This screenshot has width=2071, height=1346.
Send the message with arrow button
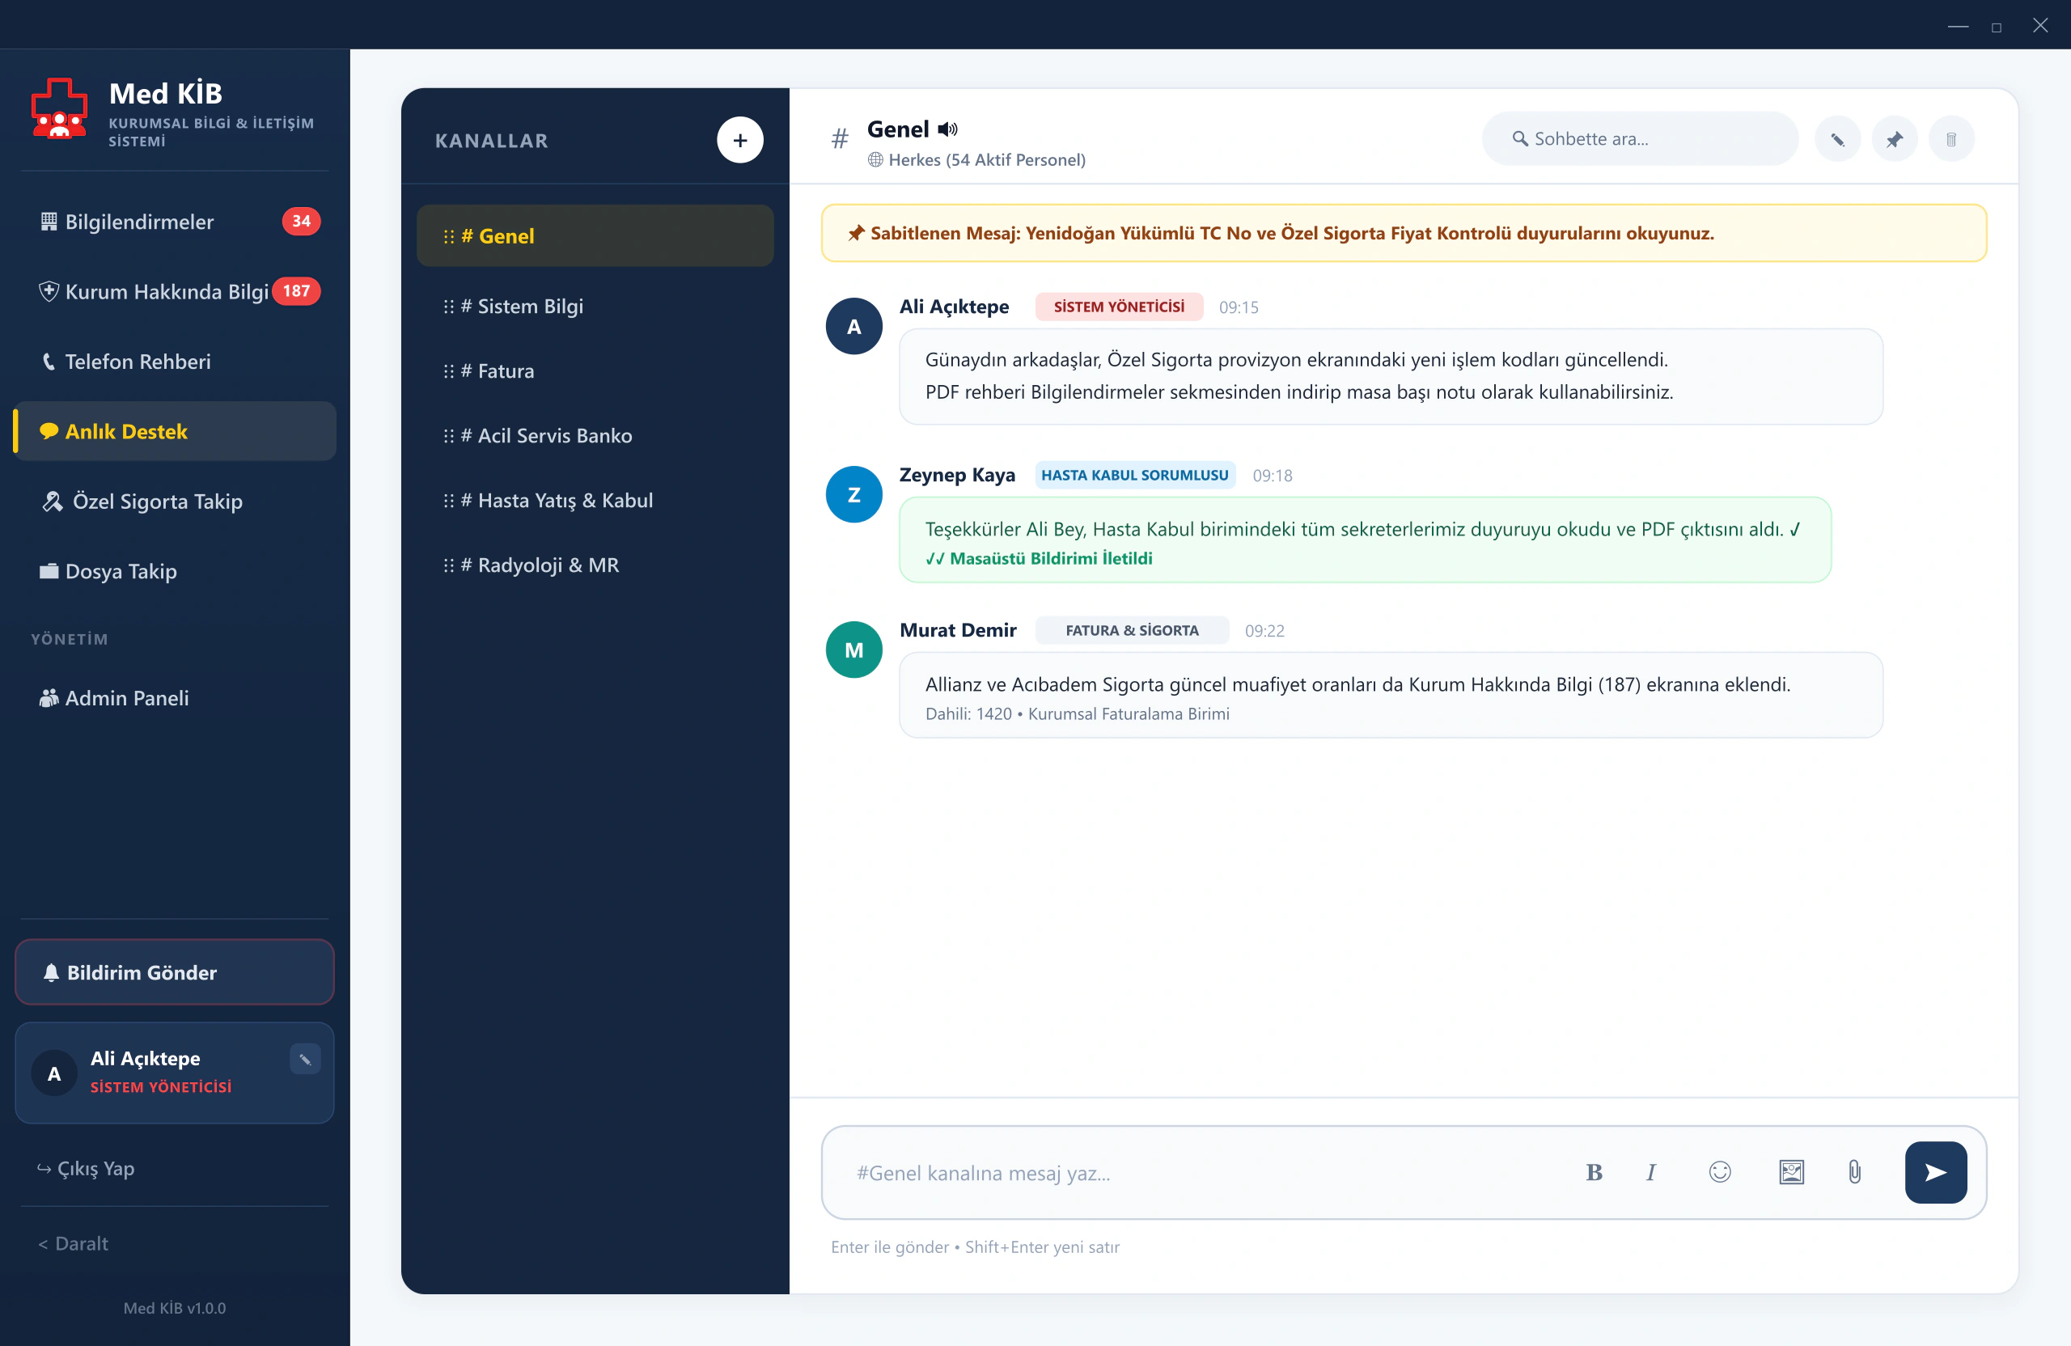coord(1935,1172)
